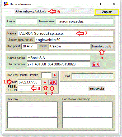Click the red arrow button beside Kod kraju
This screenshot has height=137, width=122.
coord(54,75)
